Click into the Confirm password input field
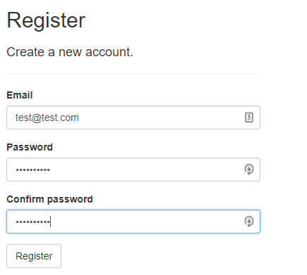 click(x=133, y=222)
